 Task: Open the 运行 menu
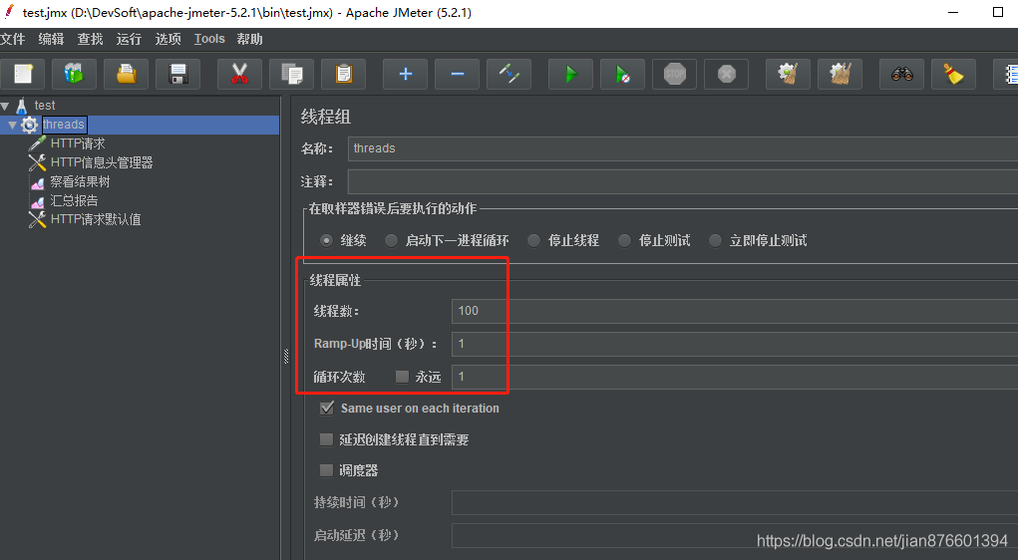pos(130,39)
